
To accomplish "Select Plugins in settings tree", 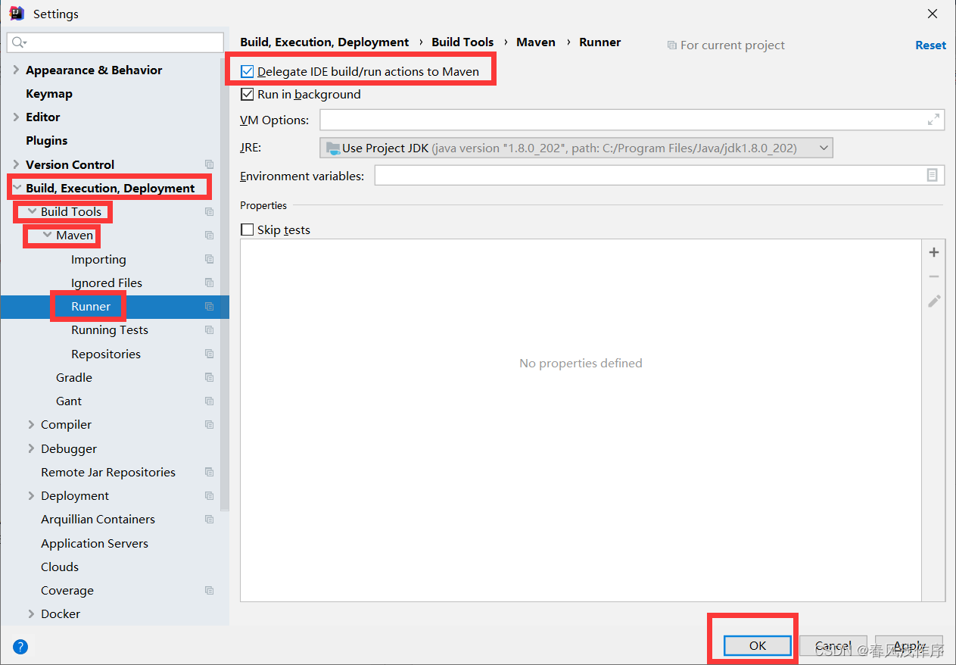I will pyautogui.click(x=47, y=141).
